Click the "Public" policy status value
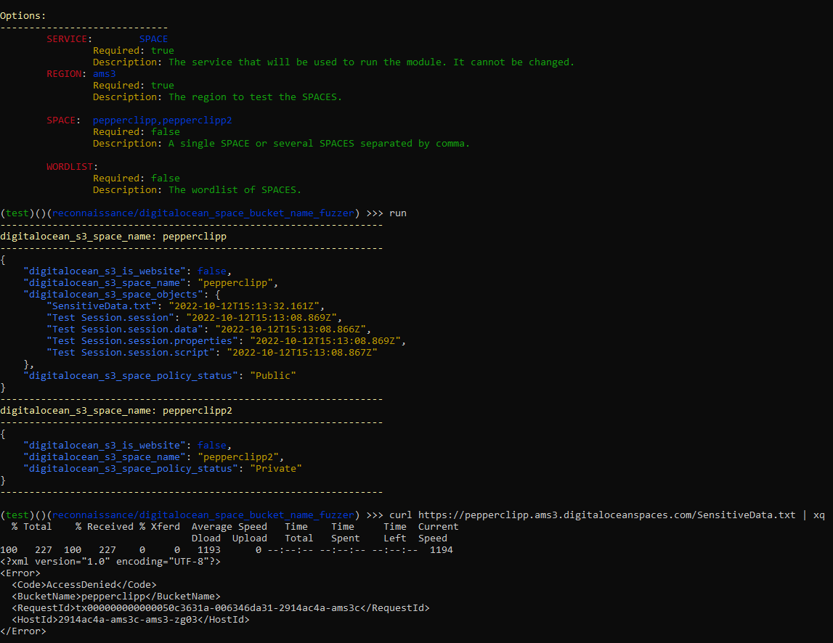This screenshot has height=643, width=833. (273, 375)
